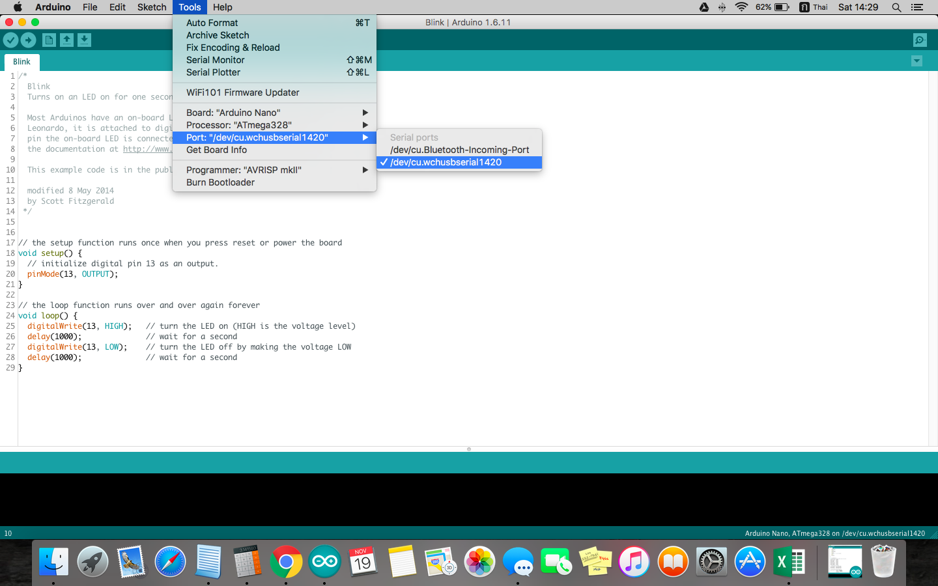Open the Thai input source menu
938x586 pixels.
point(814,7)
